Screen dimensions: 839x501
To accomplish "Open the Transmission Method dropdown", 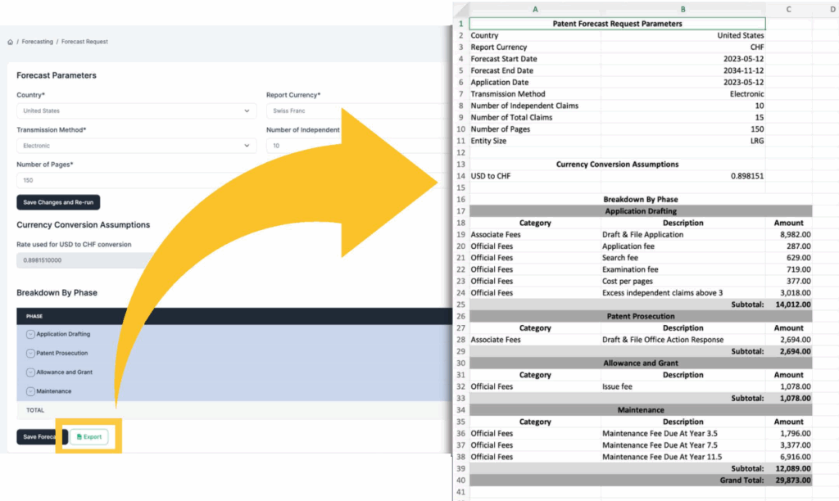I will pyautogui.click(x=136, y=146).
